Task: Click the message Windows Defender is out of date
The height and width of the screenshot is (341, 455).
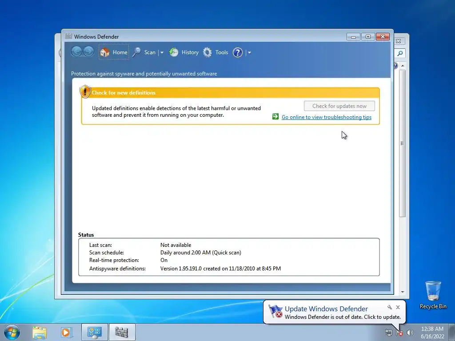Action: click(343, 317)
